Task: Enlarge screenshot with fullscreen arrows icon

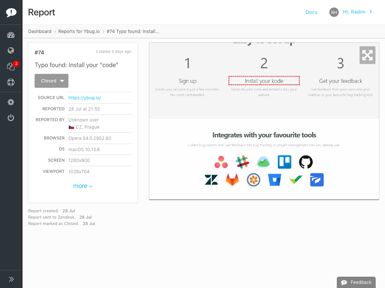Action: coord(367,55)
